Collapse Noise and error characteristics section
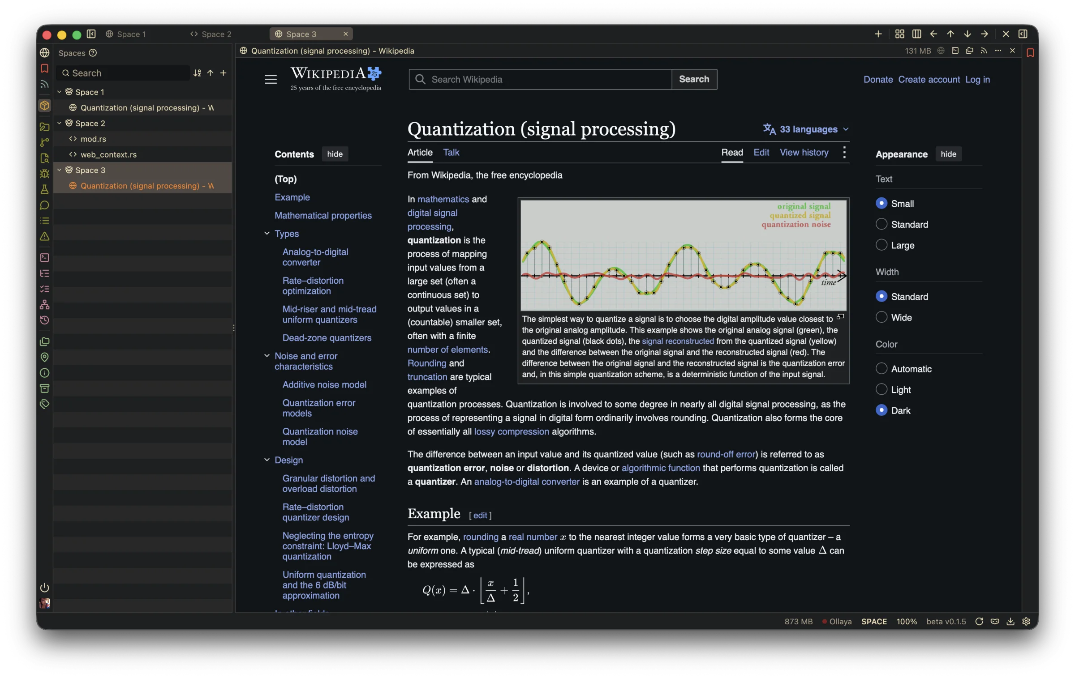 pyautogui.click(x=267, y=356)
